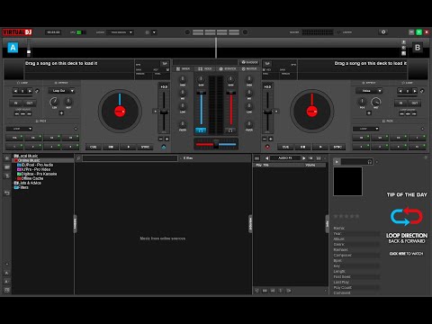Click the TAP button on left deck
This screenshot has height=324, width=432.
(165, 63)
